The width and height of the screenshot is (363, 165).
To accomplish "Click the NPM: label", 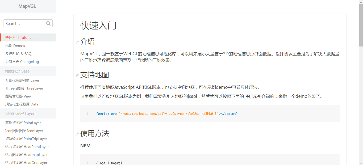I will click(x=86, y=146).
